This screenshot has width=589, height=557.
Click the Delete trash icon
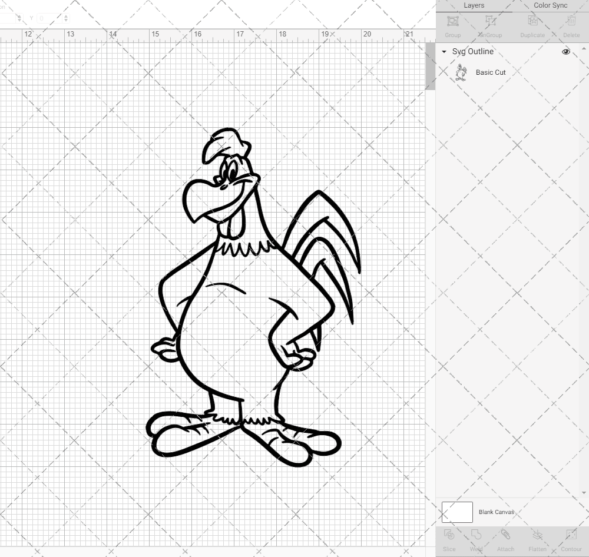click(x=571, y=21)
